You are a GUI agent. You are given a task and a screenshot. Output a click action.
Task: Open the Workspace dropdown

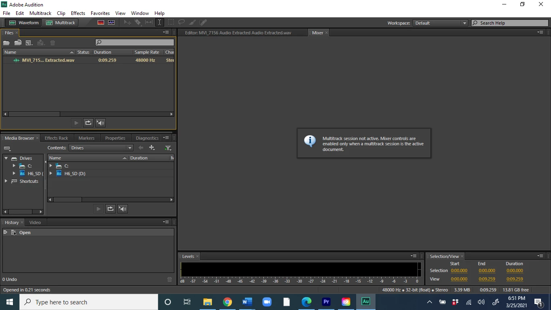tap(440, 23)
